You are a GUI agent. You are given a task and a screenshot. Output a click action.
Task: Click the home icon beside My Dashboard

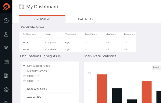pos(22,6)
